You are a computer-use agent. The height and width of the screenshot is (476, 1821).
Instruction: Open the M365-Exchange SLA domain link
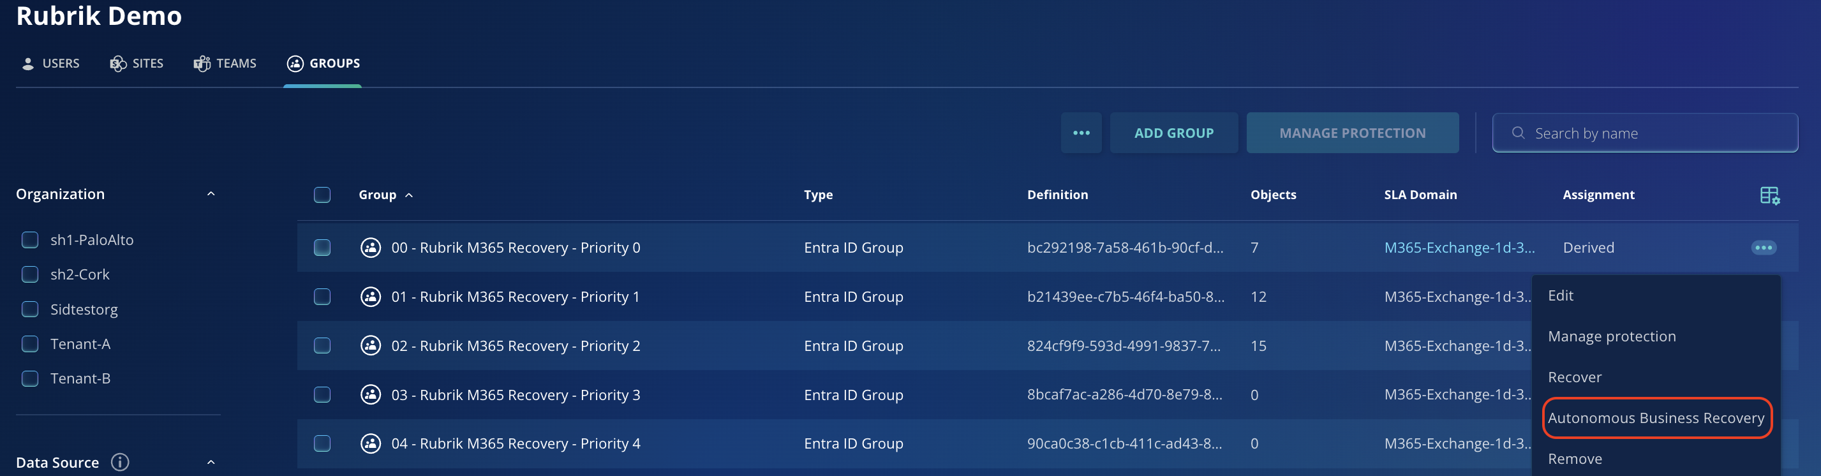[1459, 248]
